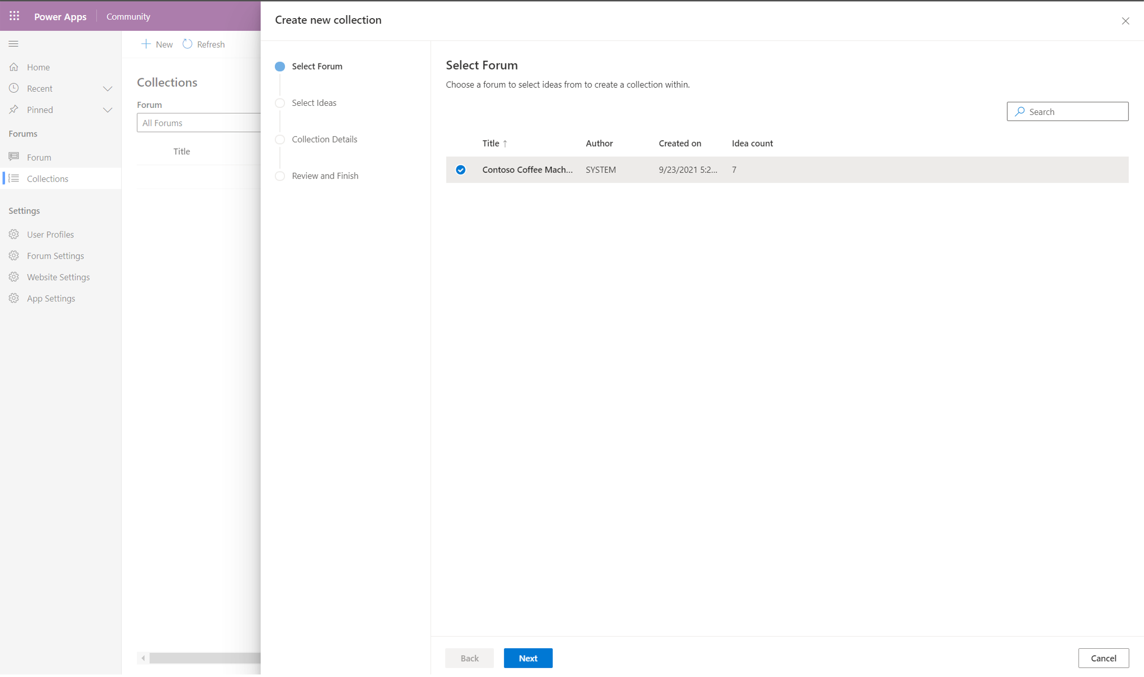Viewport: 1144px width, 677px height.
Task: Select All Forums dropdown filter
Action: click(198, 122)
